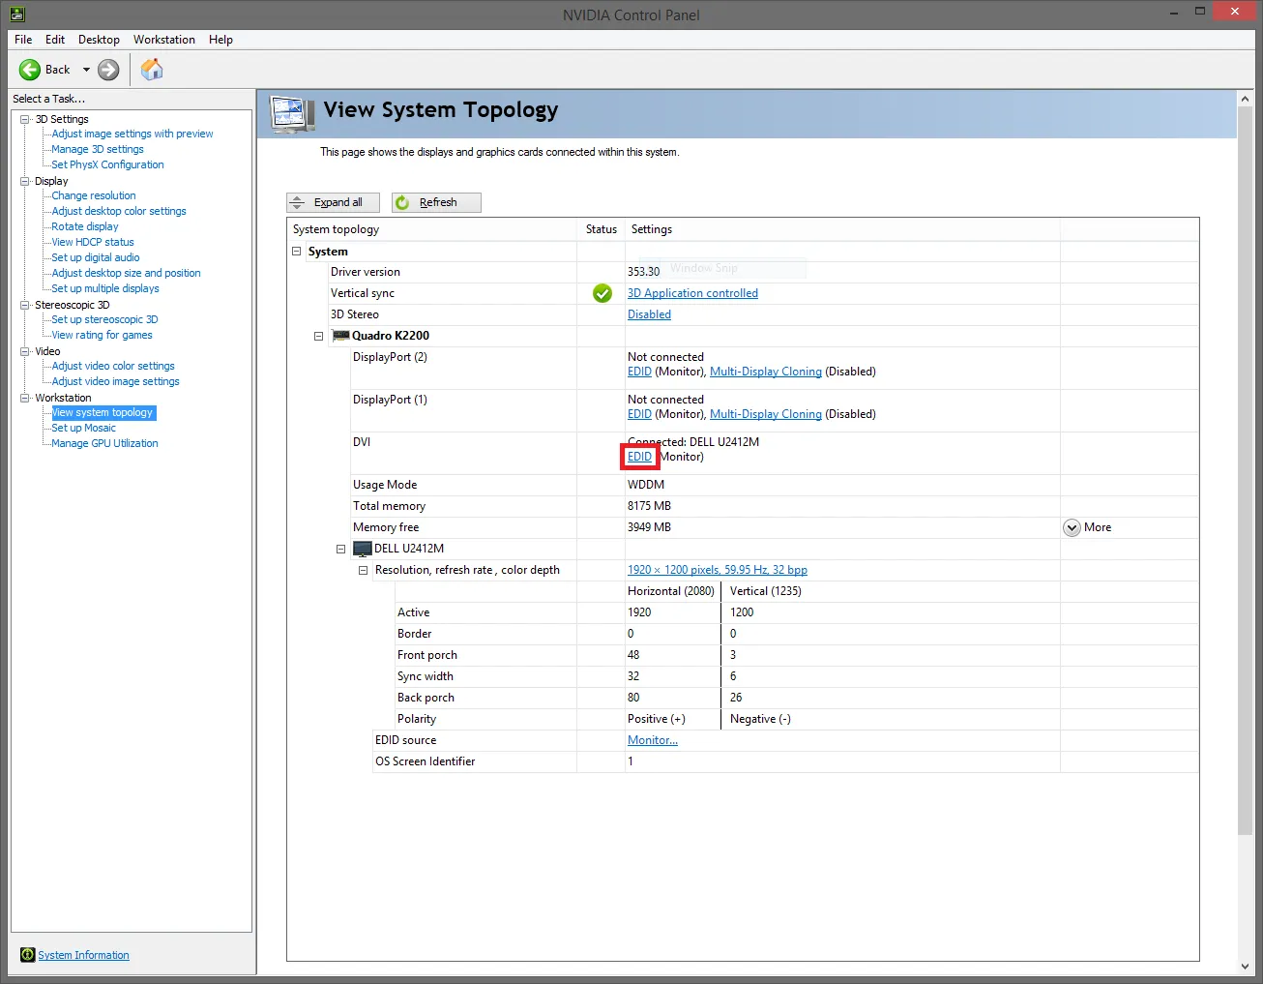Screen dimensions: 1263x984
Task: Collapse the Resolution, refresh rate row
Action: tap(364, 571)
